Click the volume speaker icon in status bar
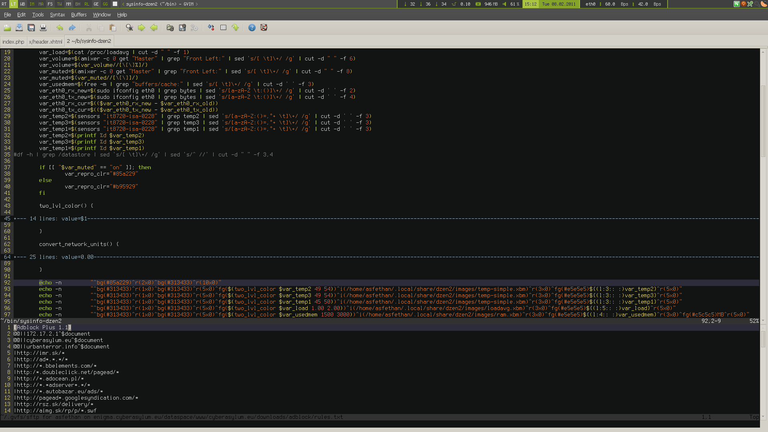 point(504,4)
